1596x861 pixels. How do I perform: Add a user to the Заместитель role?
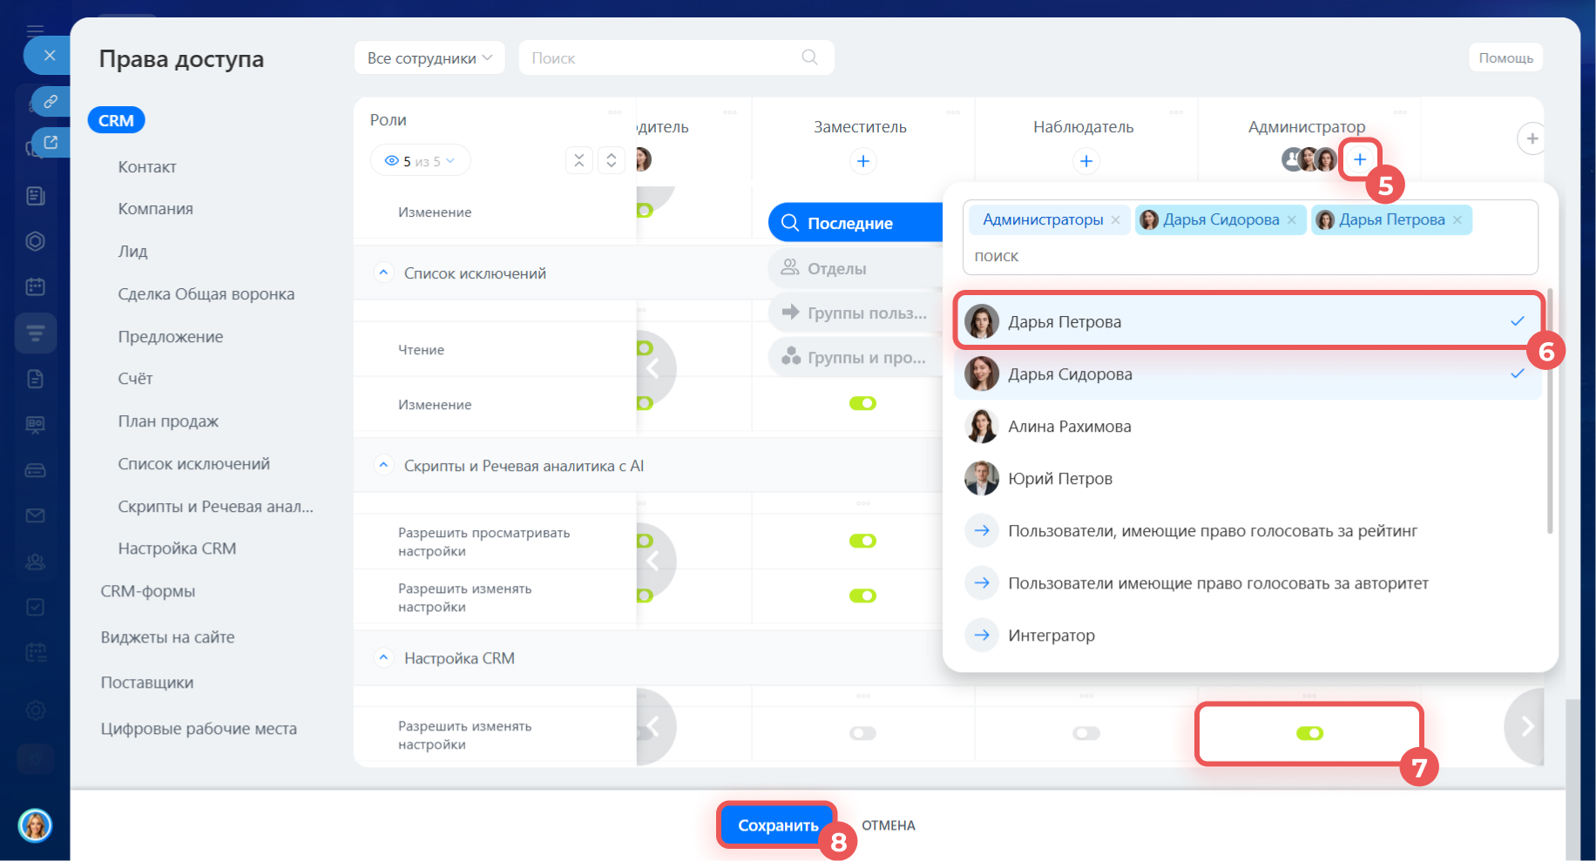[x=862, y=161]
